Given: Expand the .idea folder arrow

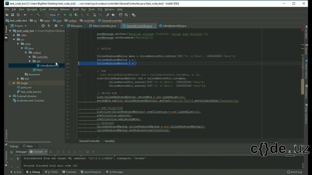Looking at the screenshot, I should [14, 35].
